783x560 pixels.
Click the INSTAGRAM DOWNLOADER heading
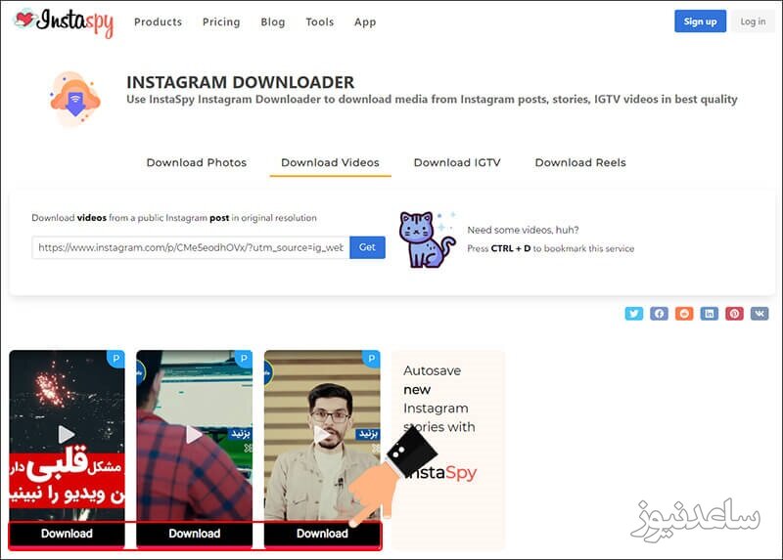coord(240,82)
